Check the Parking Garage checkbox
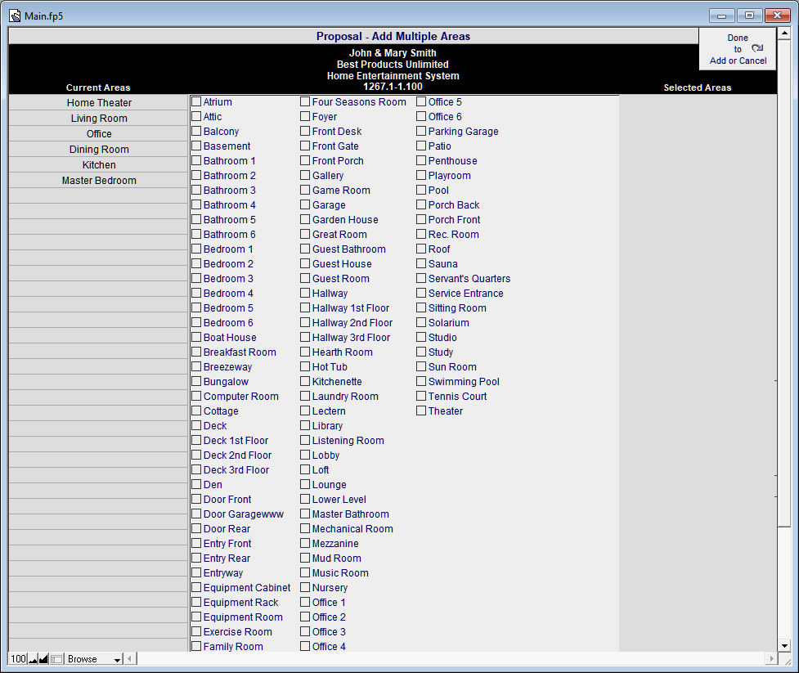The image size is (799, 673). pyautogui.click(x=421, y=131)
